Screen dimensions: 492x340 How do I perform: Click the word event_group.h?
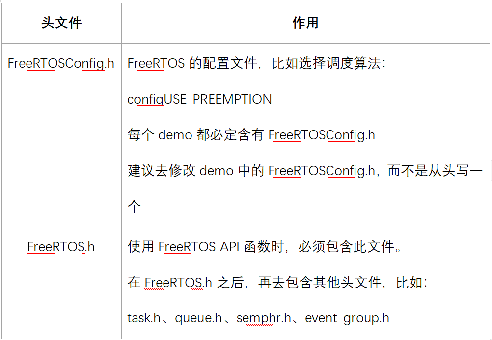coord(347,318)
